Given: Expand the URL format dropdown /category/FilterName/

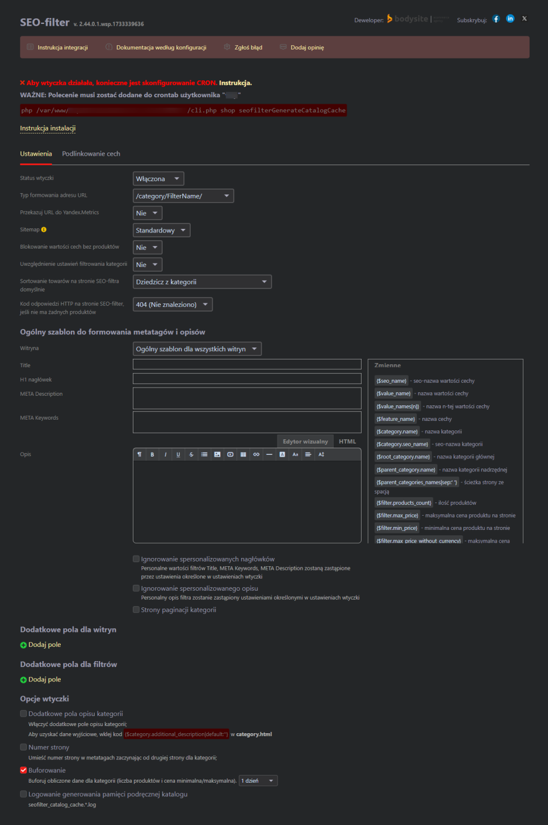Looking at the screenshot, I should pyautogui.click(x=183, y=196).
